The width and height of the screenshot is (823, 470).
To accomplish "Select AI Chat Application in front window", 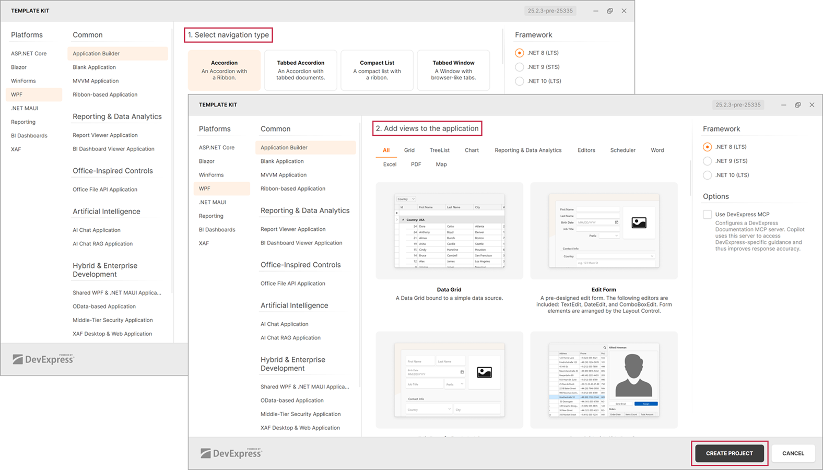I will [285, 324].
